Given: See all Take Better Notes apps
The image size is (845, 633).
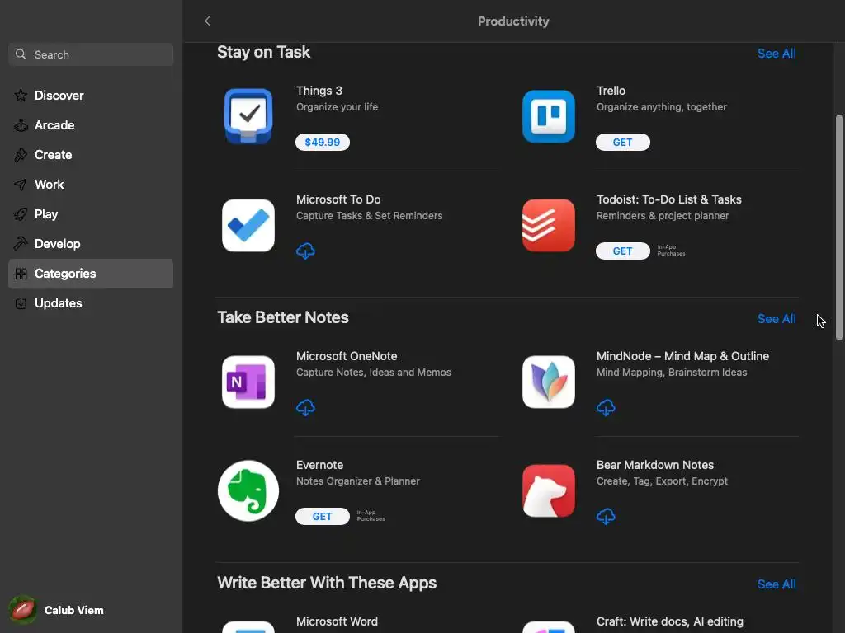Looking at the screenshot, I should point(777,319).
